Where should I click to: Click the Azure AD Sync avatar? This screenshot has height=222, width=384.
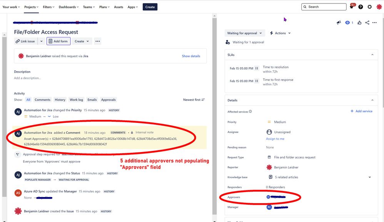18,193
